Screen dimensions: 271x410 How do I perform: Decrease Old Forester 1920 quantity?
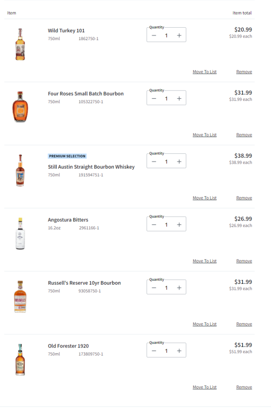[x=154, y=351]
